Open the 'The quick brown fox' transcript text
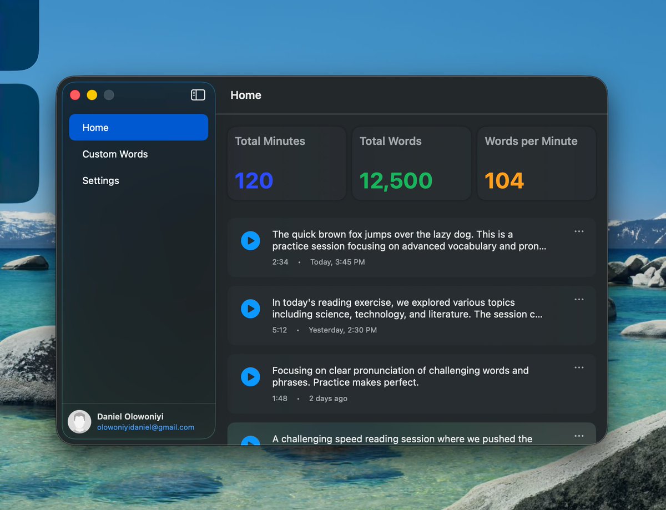The width and height of the screenshot is (666, 510). (409, 240)
